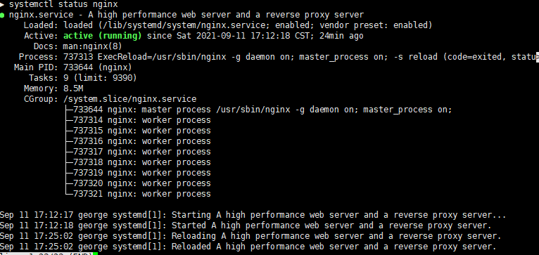Click the 'Reloading' log line at 17:25:02
This screenshot has height=255, width=539.
251,236
